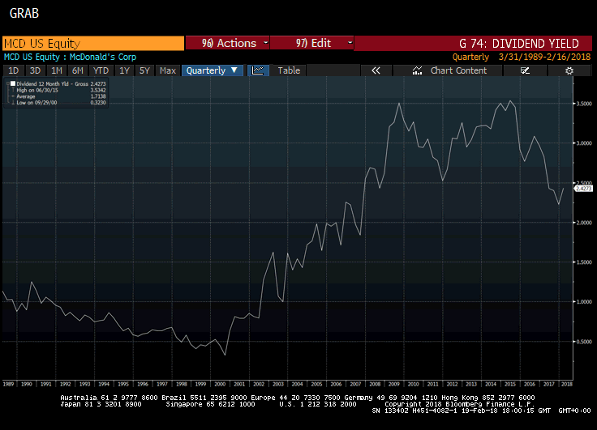Click the MCD US Equity security field
The width and height of the screenshot is (597, 430).
(x=93, y=44)
